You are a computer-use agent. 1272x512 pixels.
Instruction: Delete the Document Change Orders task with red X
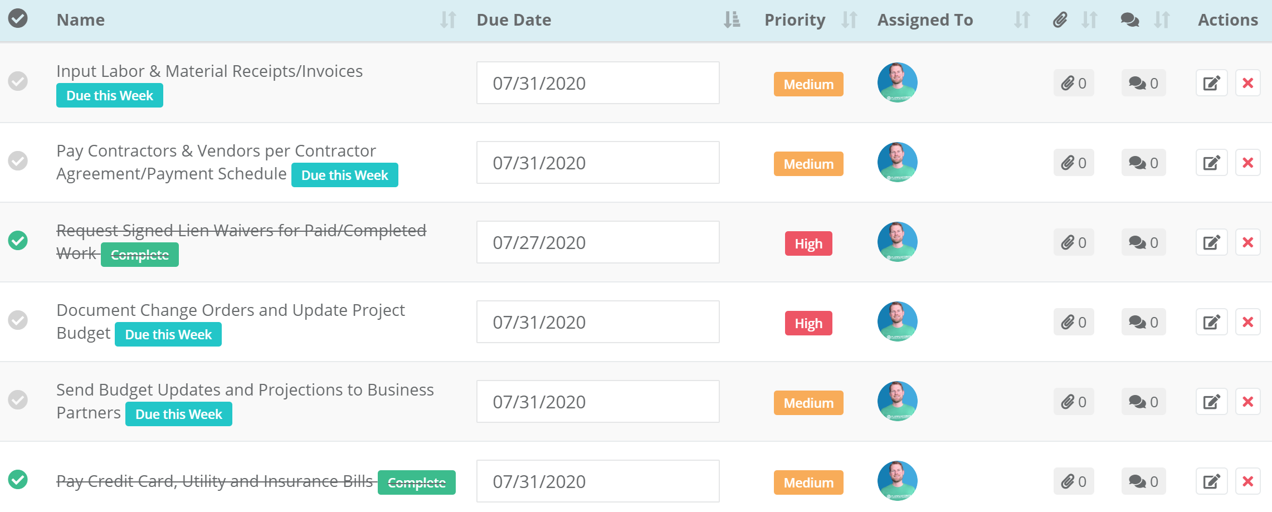[1247, 321]
